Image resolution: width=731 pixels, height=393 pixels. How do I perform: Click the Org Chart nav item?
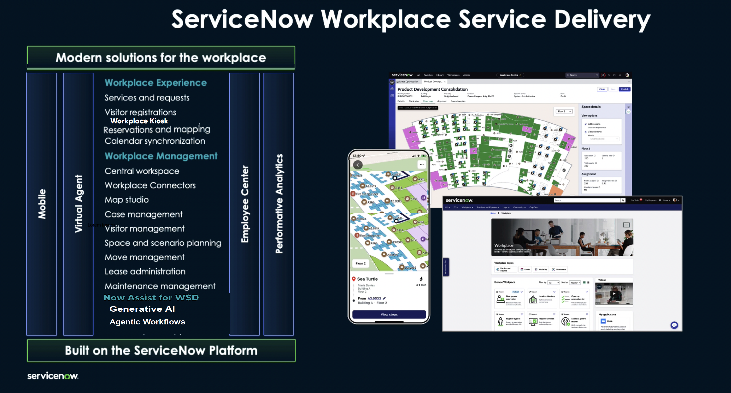[x=533, y=208]
